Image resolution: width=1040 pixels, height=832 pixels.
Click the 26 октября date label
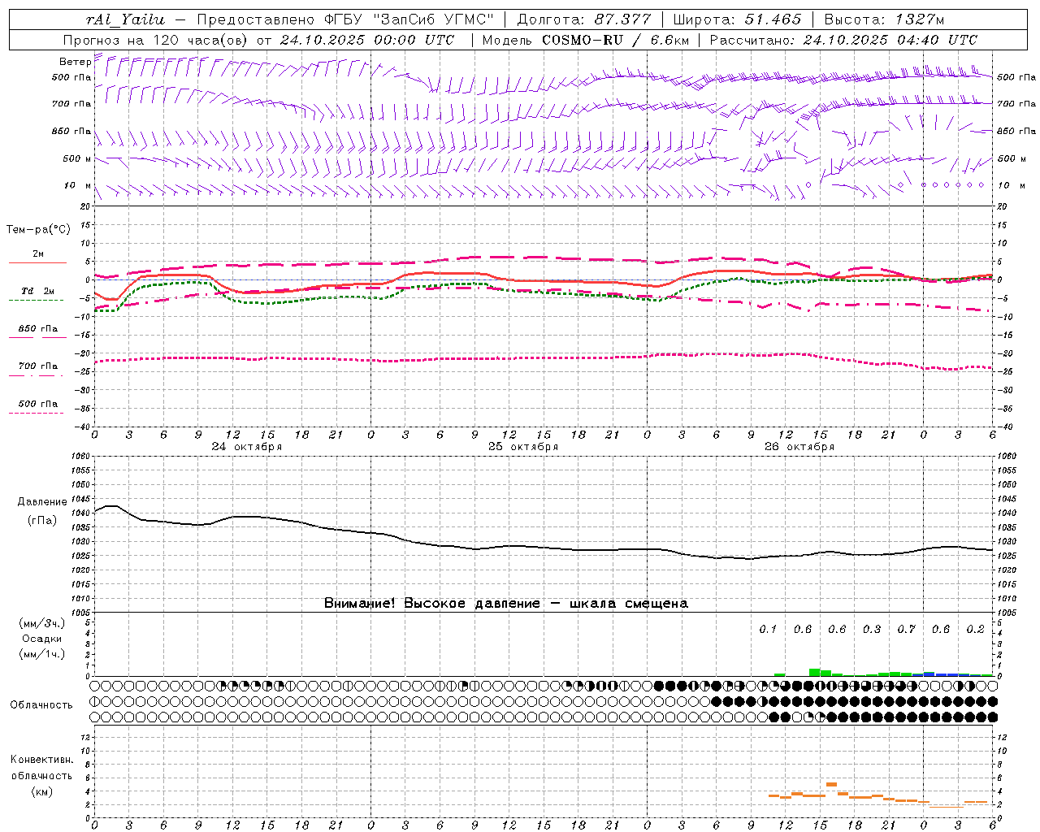pyautogui.click(x=799, y=447)
